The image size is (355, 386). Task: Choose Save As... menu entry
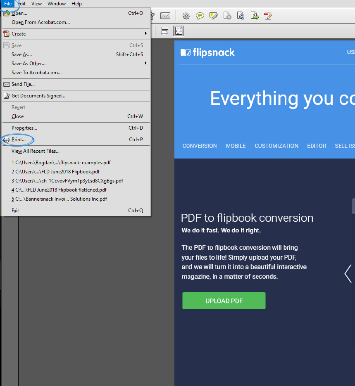coord(76,54)
